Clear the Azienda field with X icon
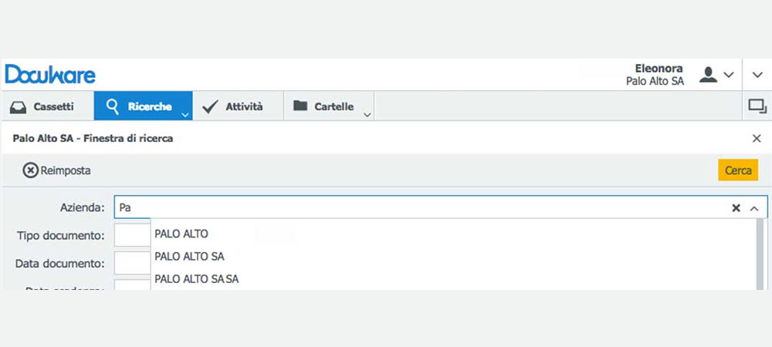772x347 pixels. (x=736, y=208)
